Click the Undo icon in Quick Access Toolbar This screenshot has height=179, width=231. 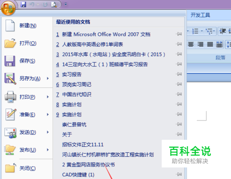32,5
